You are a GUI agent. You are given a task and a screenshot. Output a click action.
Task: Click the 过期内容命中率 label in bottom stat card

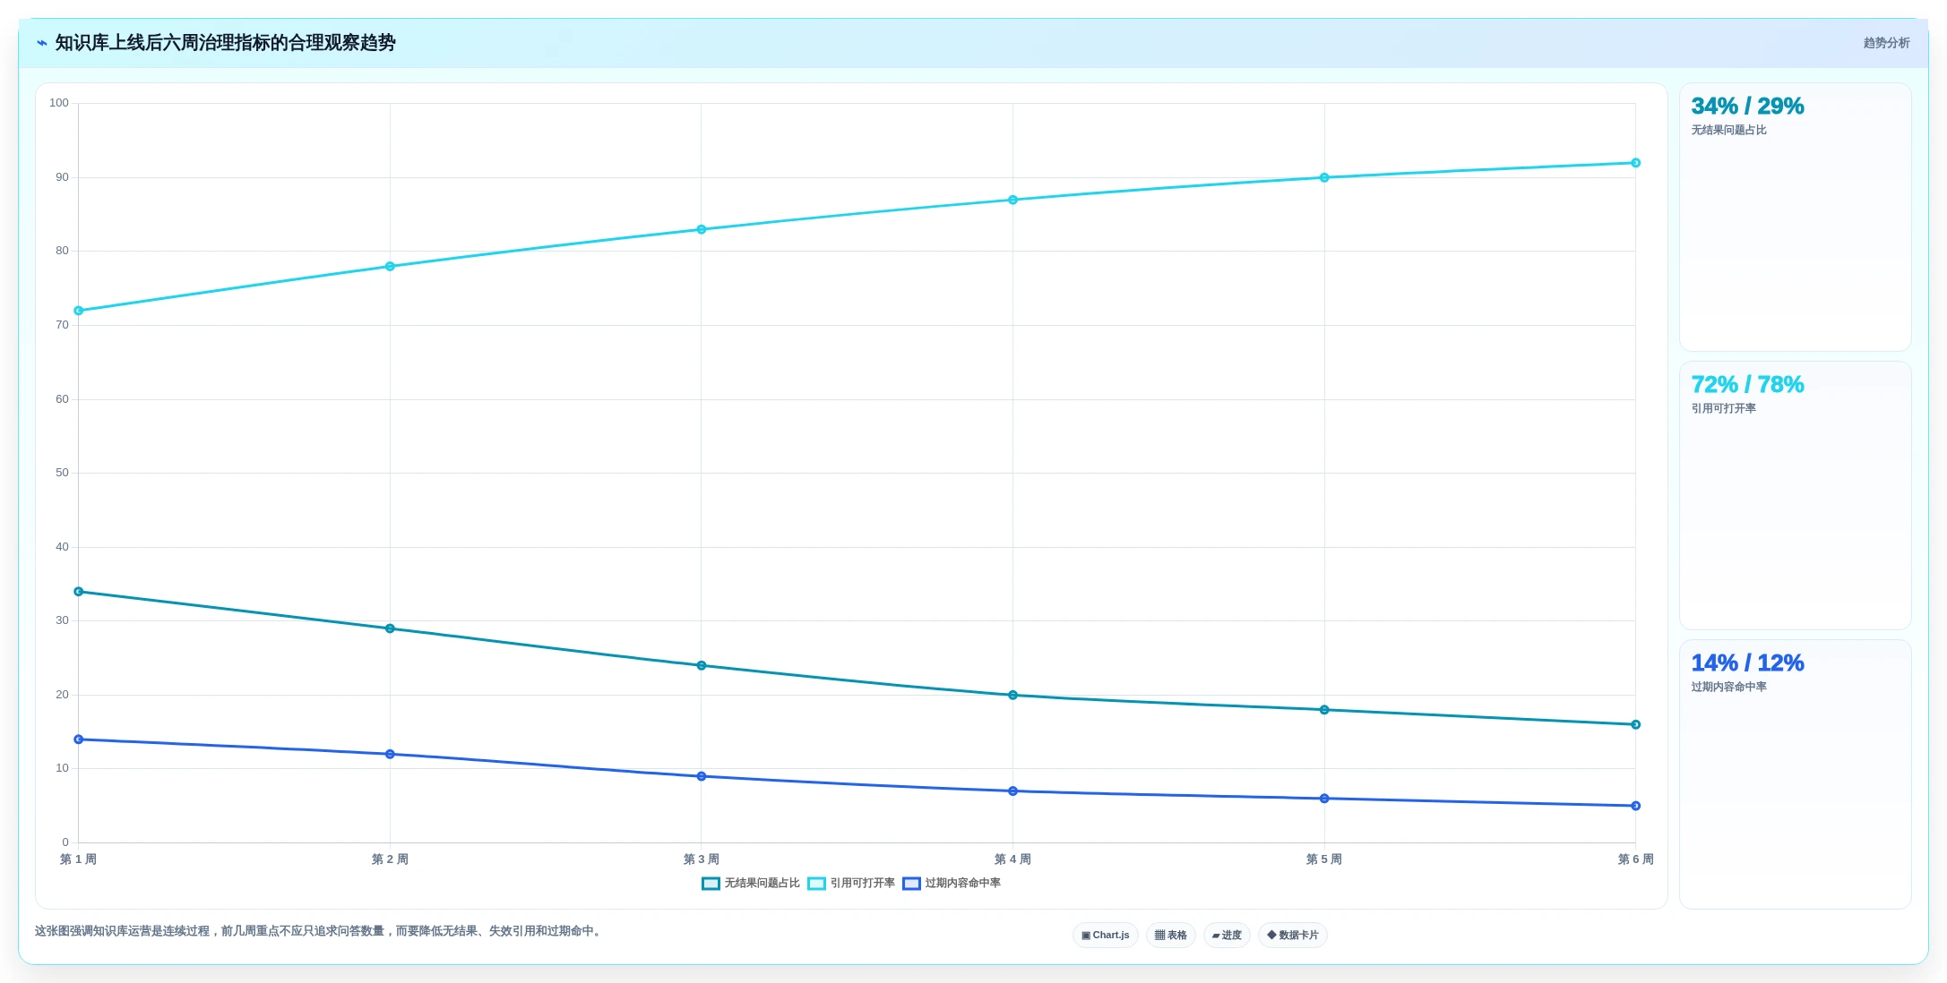tap(1728, 688)
